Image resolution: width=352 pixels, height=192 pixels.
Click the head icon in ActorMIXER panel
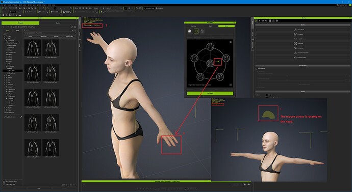point(189,31)
